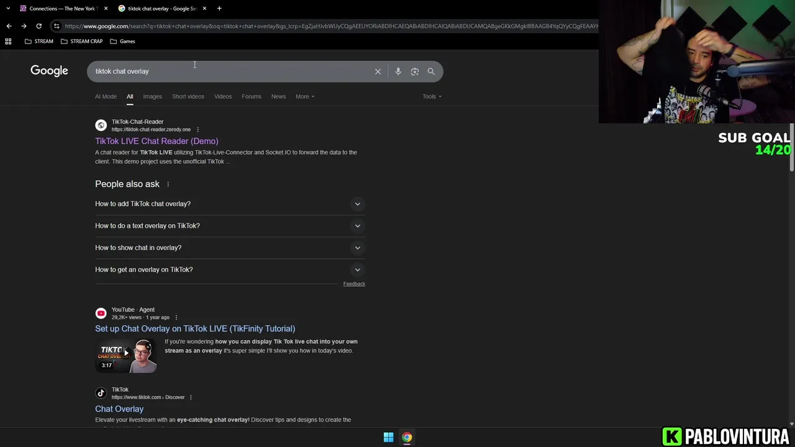795x447 pixels.
Task: Open the Games bookmarks folder
Action: point(122,41)
